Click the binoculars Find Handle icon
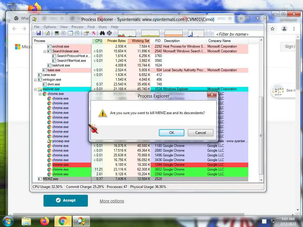 click(102, 33)
